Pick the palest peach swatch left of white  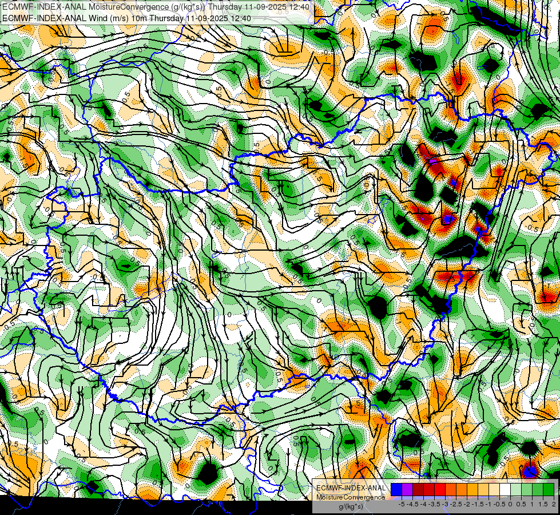point(494,490)
